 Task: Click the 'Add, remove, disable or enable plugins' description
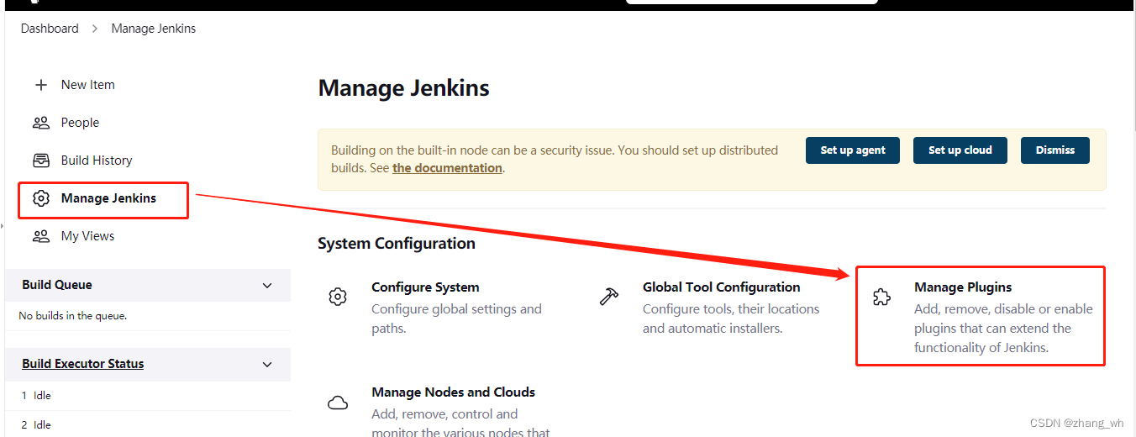tap(1003, 329)
